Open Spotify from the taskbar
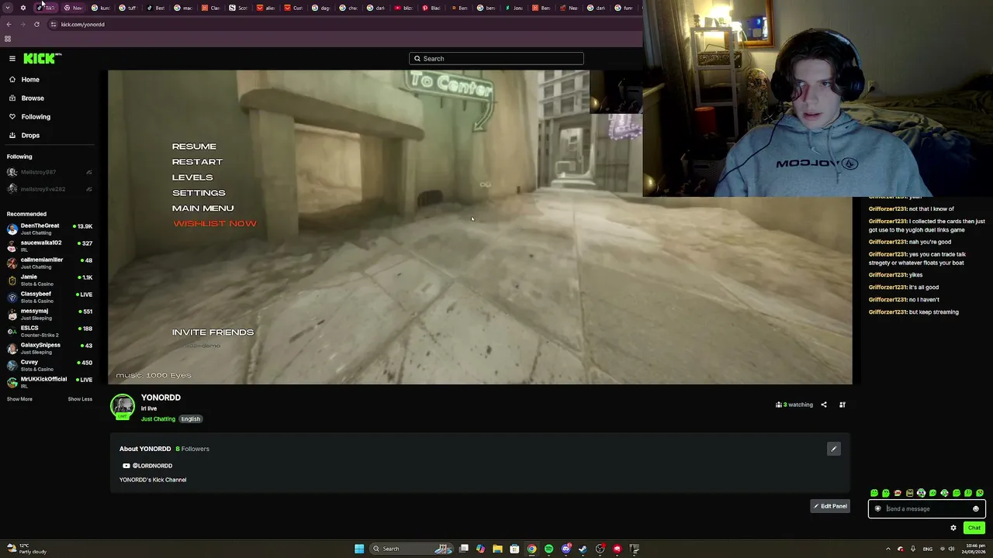Image resolution: width=993 pixels, height=558 pixels. click(x=548, y=549)
